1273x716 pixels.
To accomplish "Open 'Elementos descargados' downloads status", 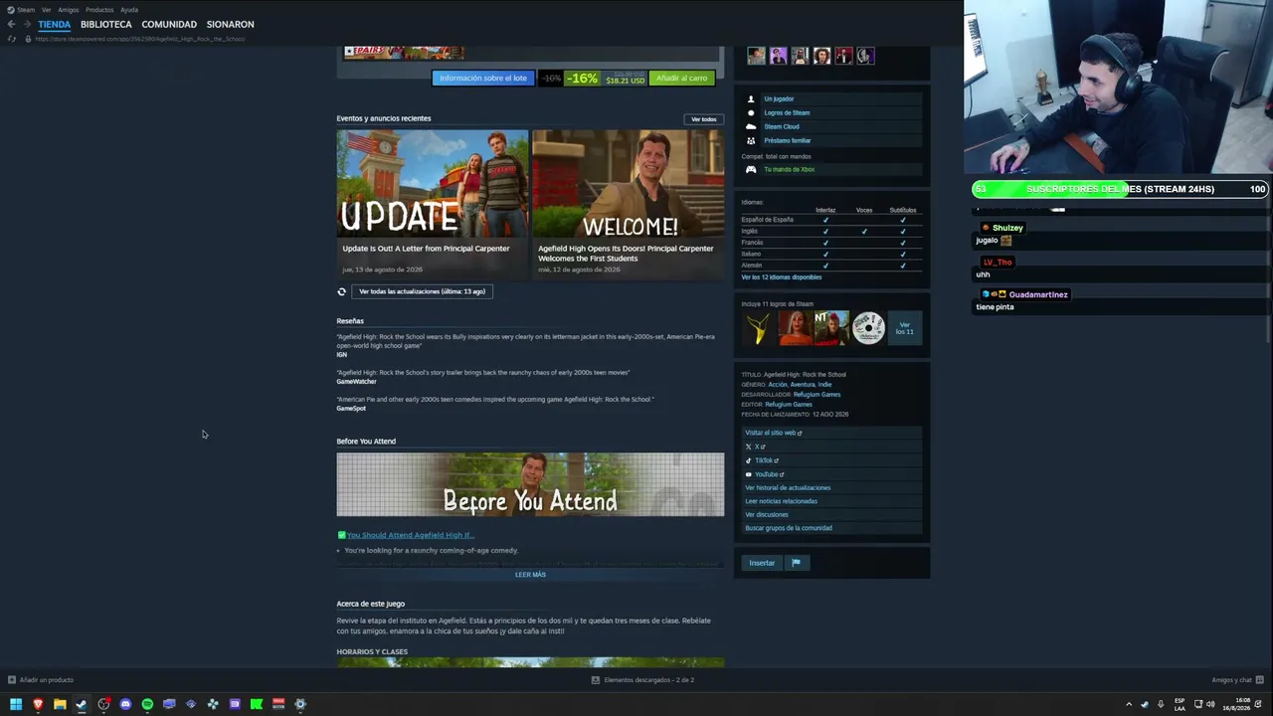I will click(642, 680).
